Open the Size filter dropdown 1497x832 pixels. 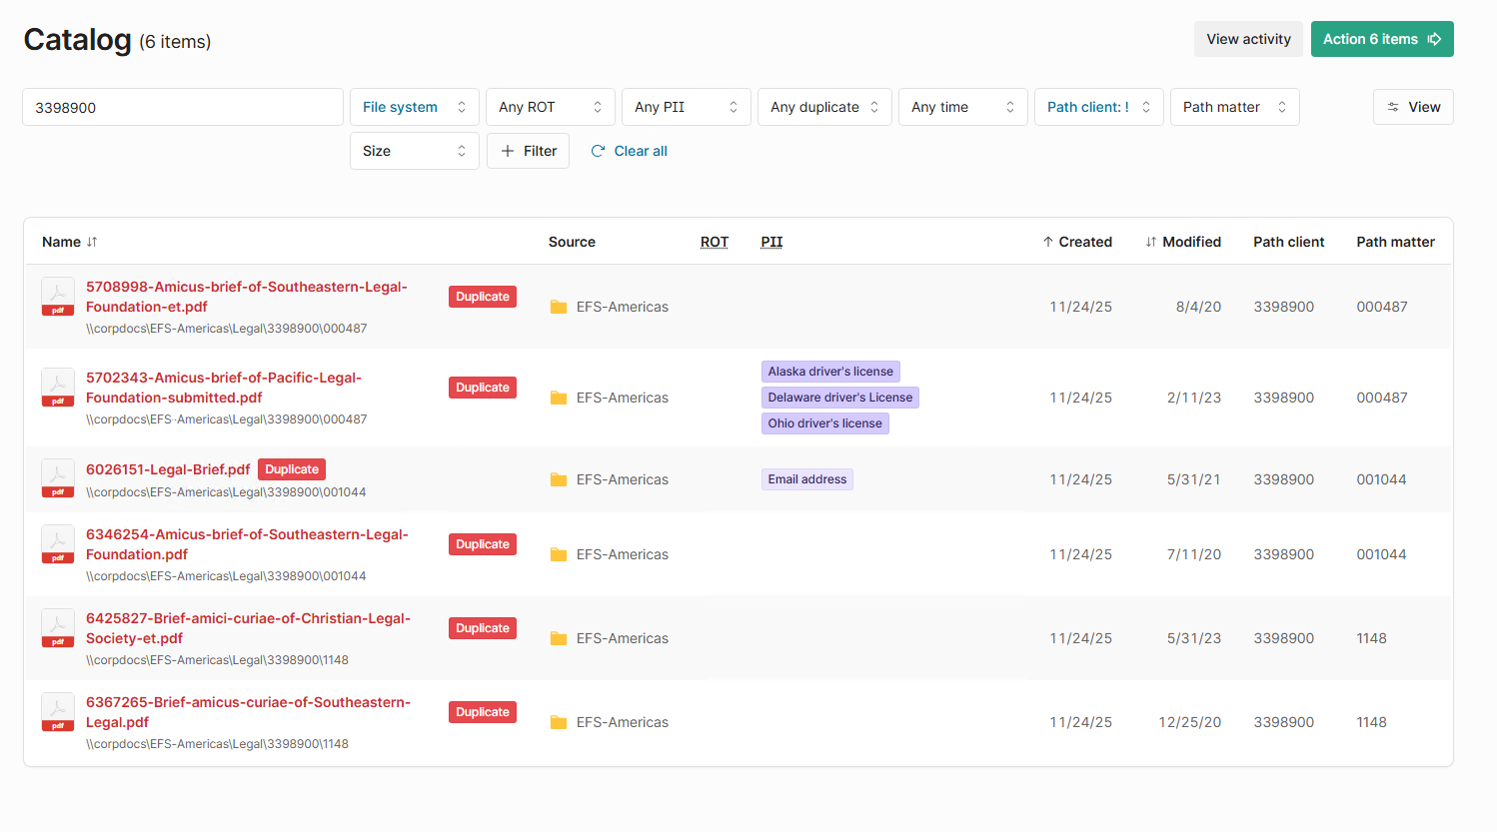point(414,151)
